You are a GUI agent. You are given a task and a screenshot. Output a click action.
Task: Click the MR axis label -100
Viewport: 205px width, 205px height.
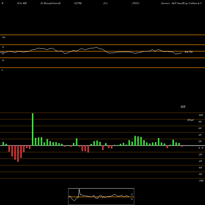tap(201, 181)
